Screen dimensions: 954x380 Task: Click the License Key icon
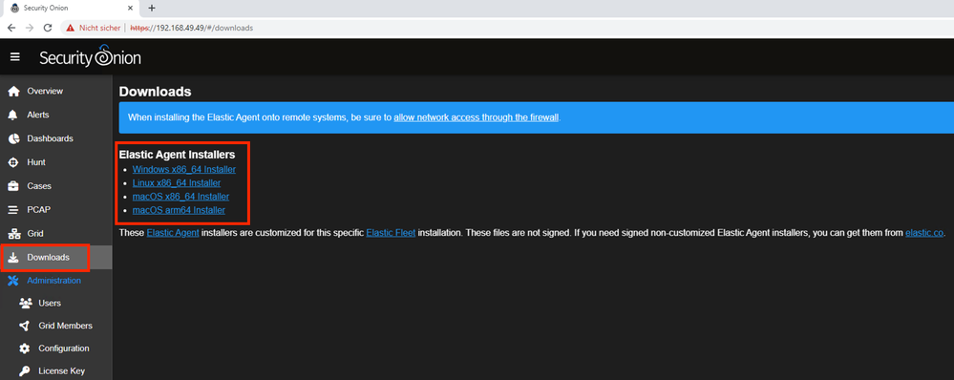coord(25,370)
